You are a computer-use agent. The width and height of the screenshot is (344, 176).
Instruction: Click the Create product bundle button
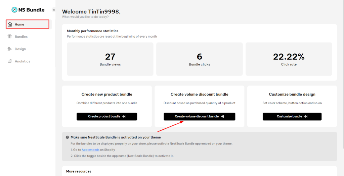pyautogui.click(x=107, y=116)
